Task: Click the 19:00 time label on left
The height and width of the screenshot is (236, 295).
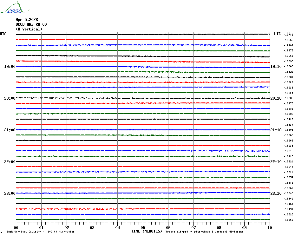Action: tap(10, 67)
